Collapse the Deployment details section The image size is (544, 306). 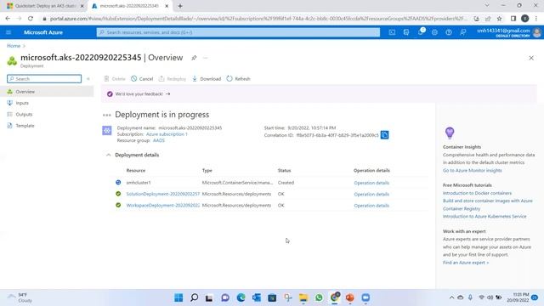[x=108, y=155]
